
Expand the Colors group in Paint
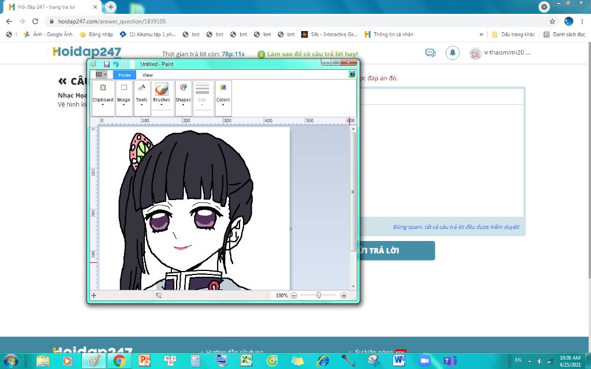(x=223, y=98)
